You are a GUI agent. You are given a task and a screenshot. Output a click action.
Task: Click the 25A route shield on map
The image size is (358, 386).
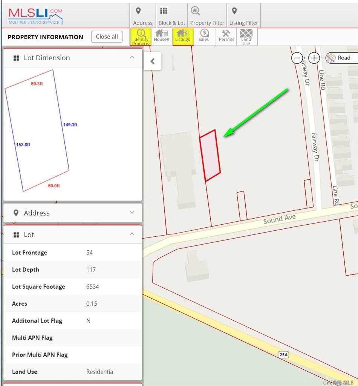283,354
